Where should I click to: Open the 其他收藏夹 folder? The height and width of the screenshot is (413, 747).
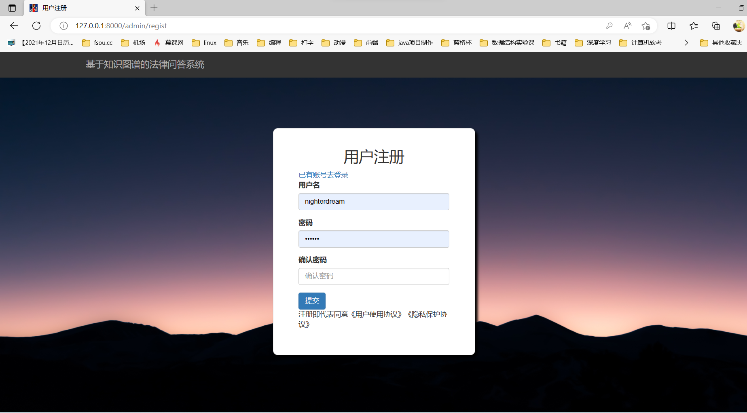coord(722,43)
